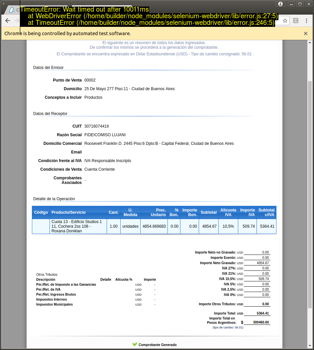Click the Condiciones de Venta value "Cuenta Corriente"
The image size is (314, 350).
coord(100,169)
